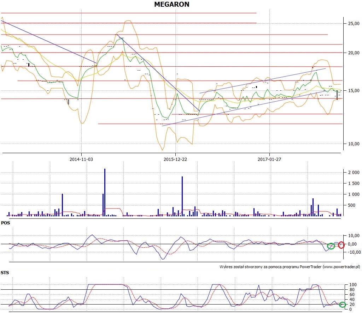This screenshot has width=362, height=313.
Task: Click the PowerTrader credit text
Action: 290,267
